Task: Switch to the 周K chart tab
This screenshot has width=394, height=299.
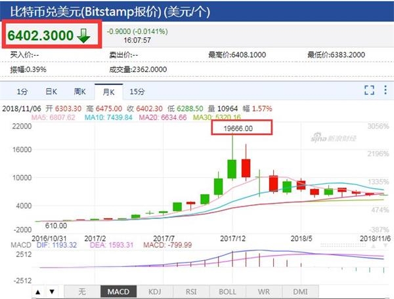Action: (80, 92)
